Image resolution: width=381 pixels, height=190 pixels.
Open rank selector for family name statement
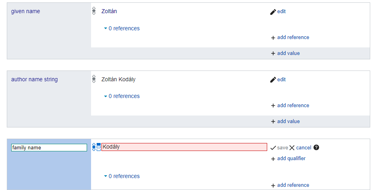point(94,147)
